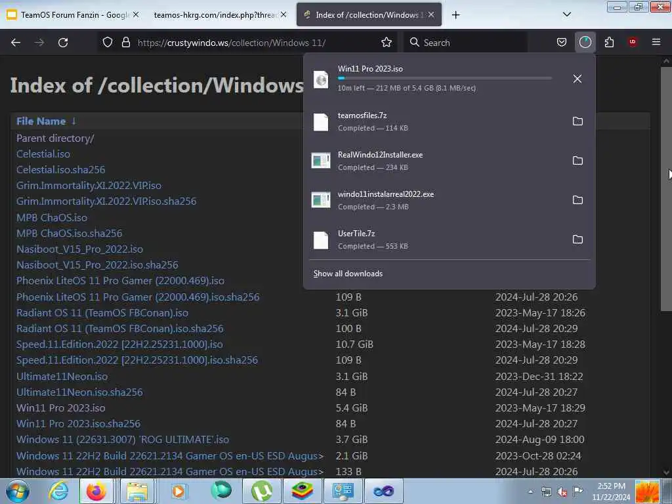Download Grim.Immortality.XI.2022.VIP.iso
The width and height of the screenshot is (672, 504).
point(89,186)
